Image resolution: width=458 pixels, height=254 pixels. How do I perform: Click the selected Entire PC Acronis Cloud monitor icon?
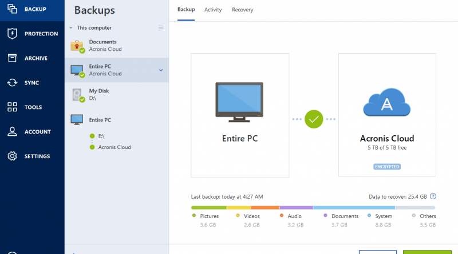coord(77,70)
